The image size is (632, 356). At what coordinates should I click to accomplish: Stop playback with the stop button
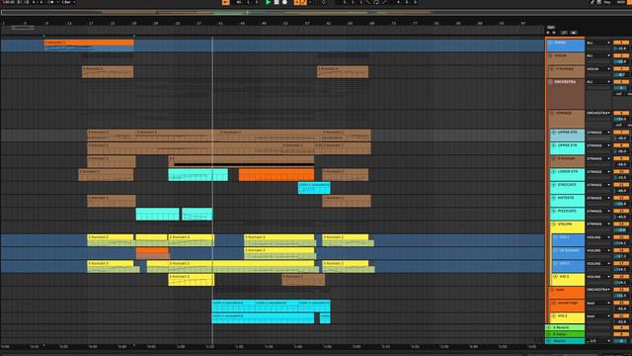pos(276,2)
